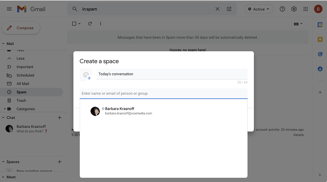Open the Support help icon
This screenshot has height=182, width=327.
(x=282, y=9)
